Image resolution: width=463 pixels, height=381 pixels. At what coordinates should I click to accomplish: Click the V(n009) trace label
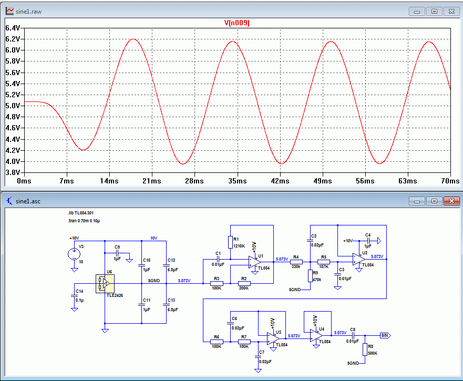(x=237, y=23)
